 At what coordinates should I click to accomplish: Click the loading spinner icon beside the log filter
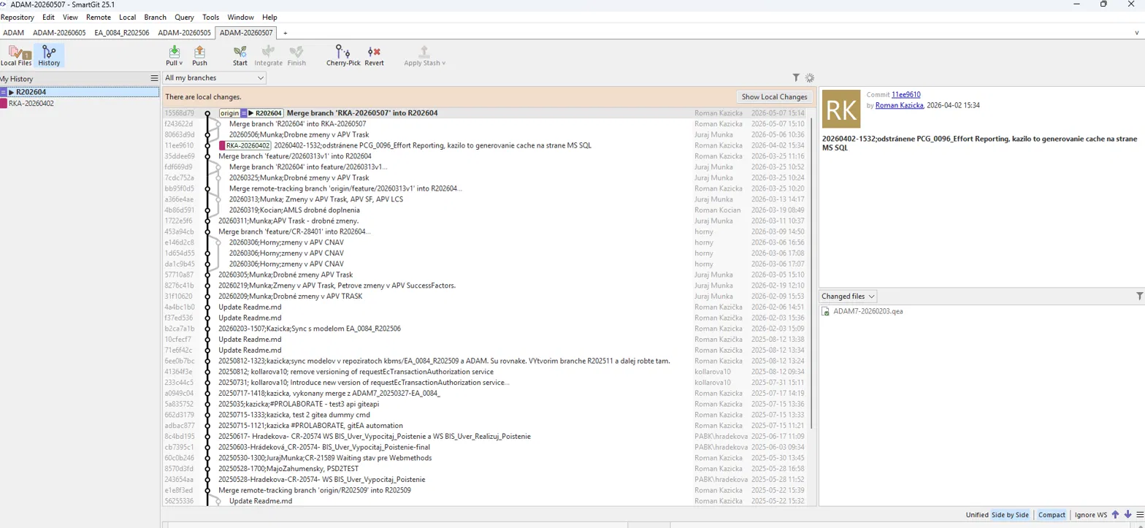[x=809, y=77]
